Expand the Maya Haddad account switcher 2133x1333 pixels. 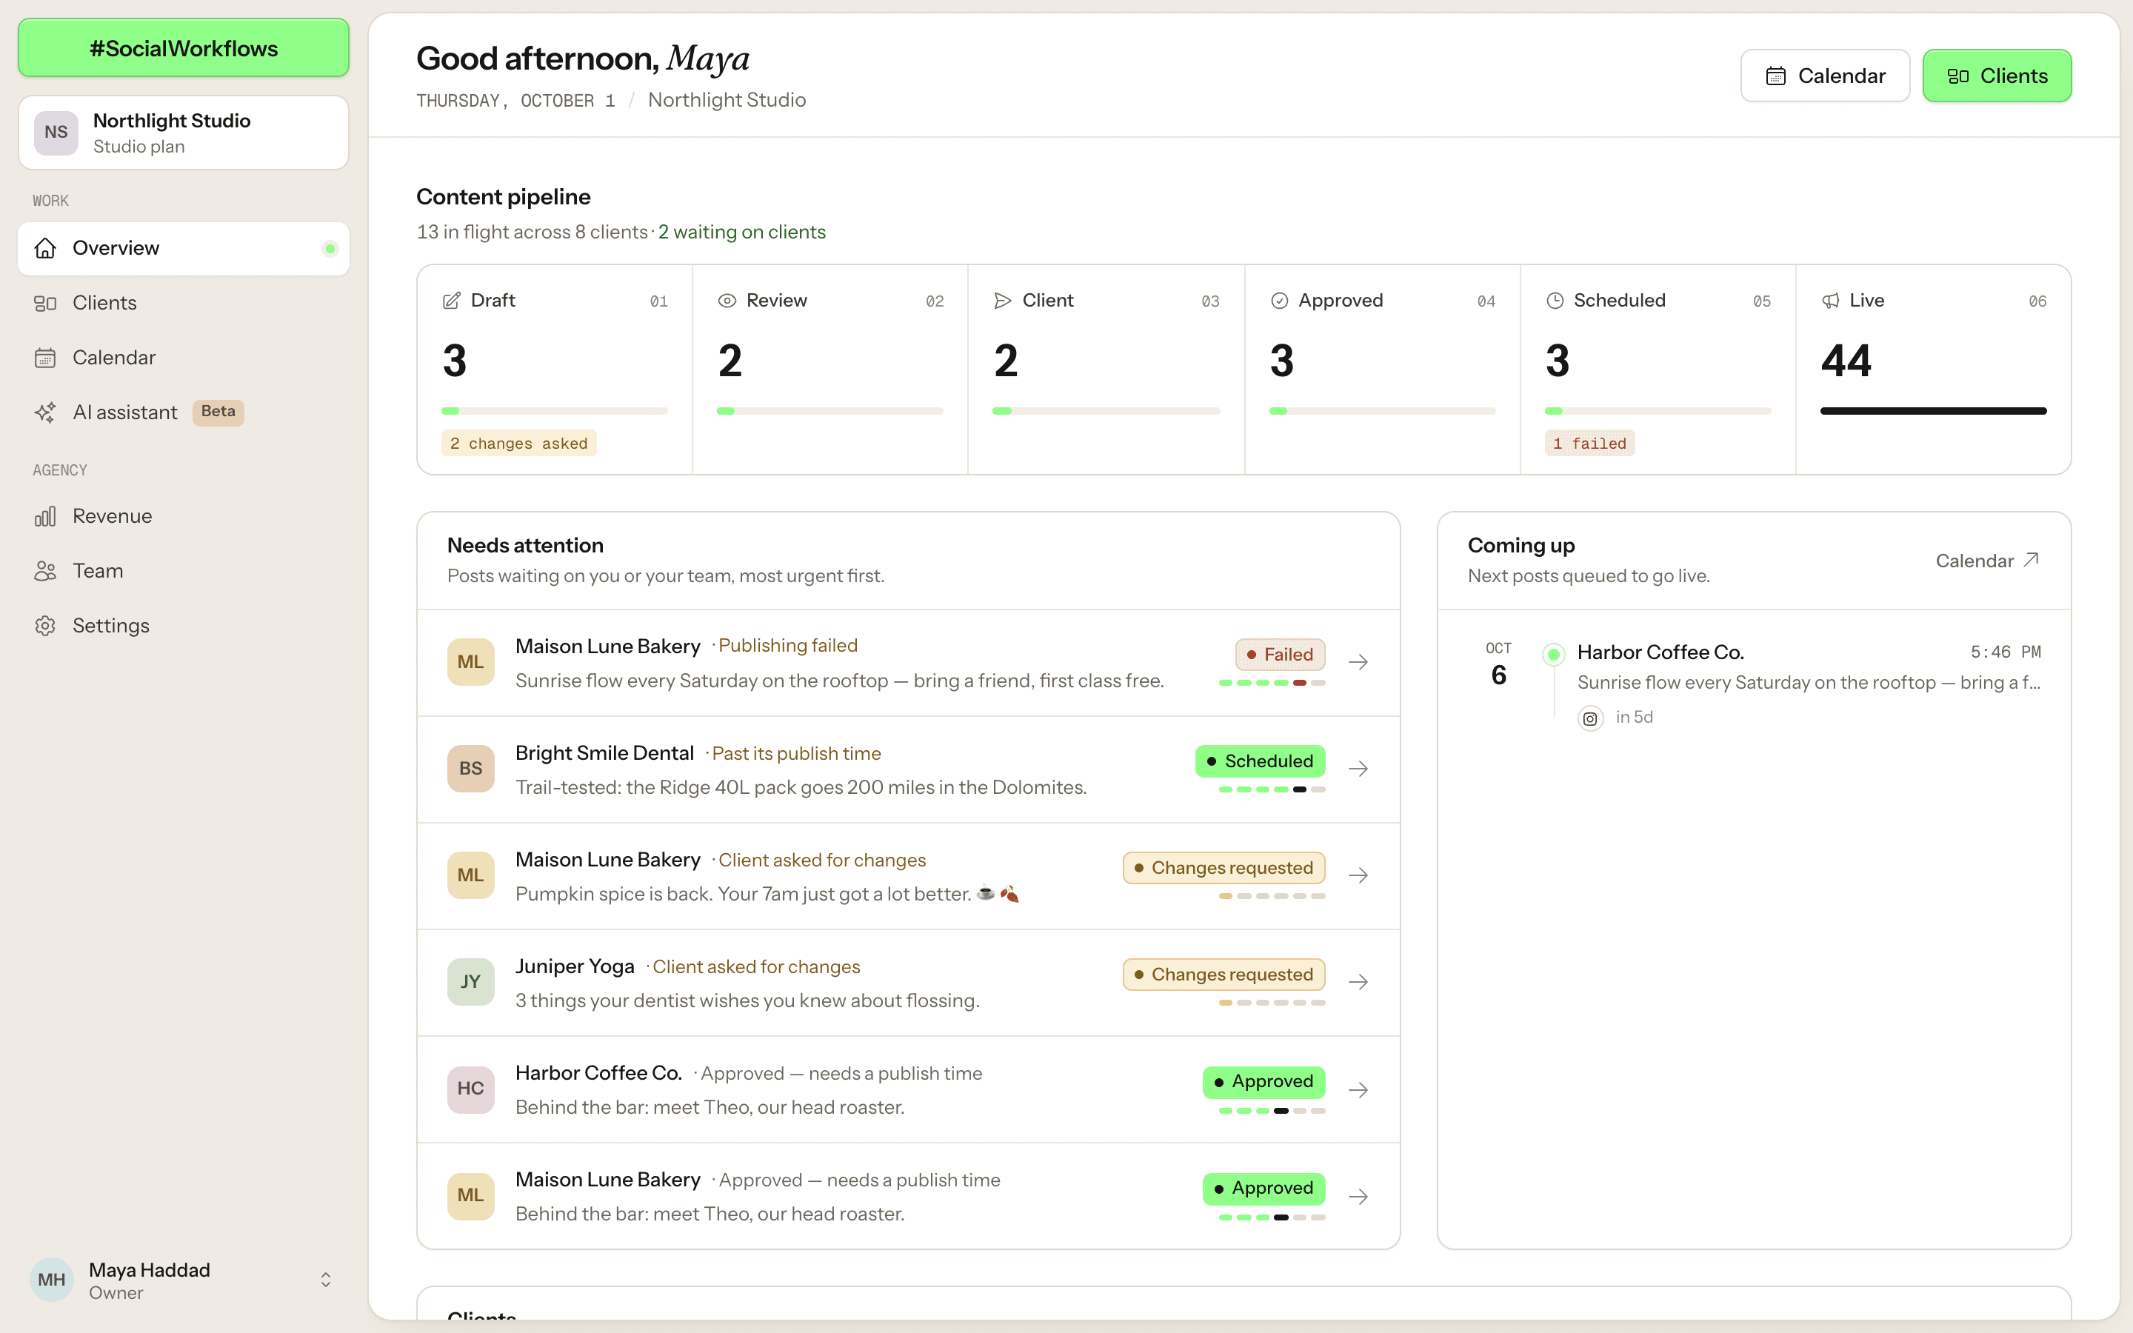coord(325,1280)
